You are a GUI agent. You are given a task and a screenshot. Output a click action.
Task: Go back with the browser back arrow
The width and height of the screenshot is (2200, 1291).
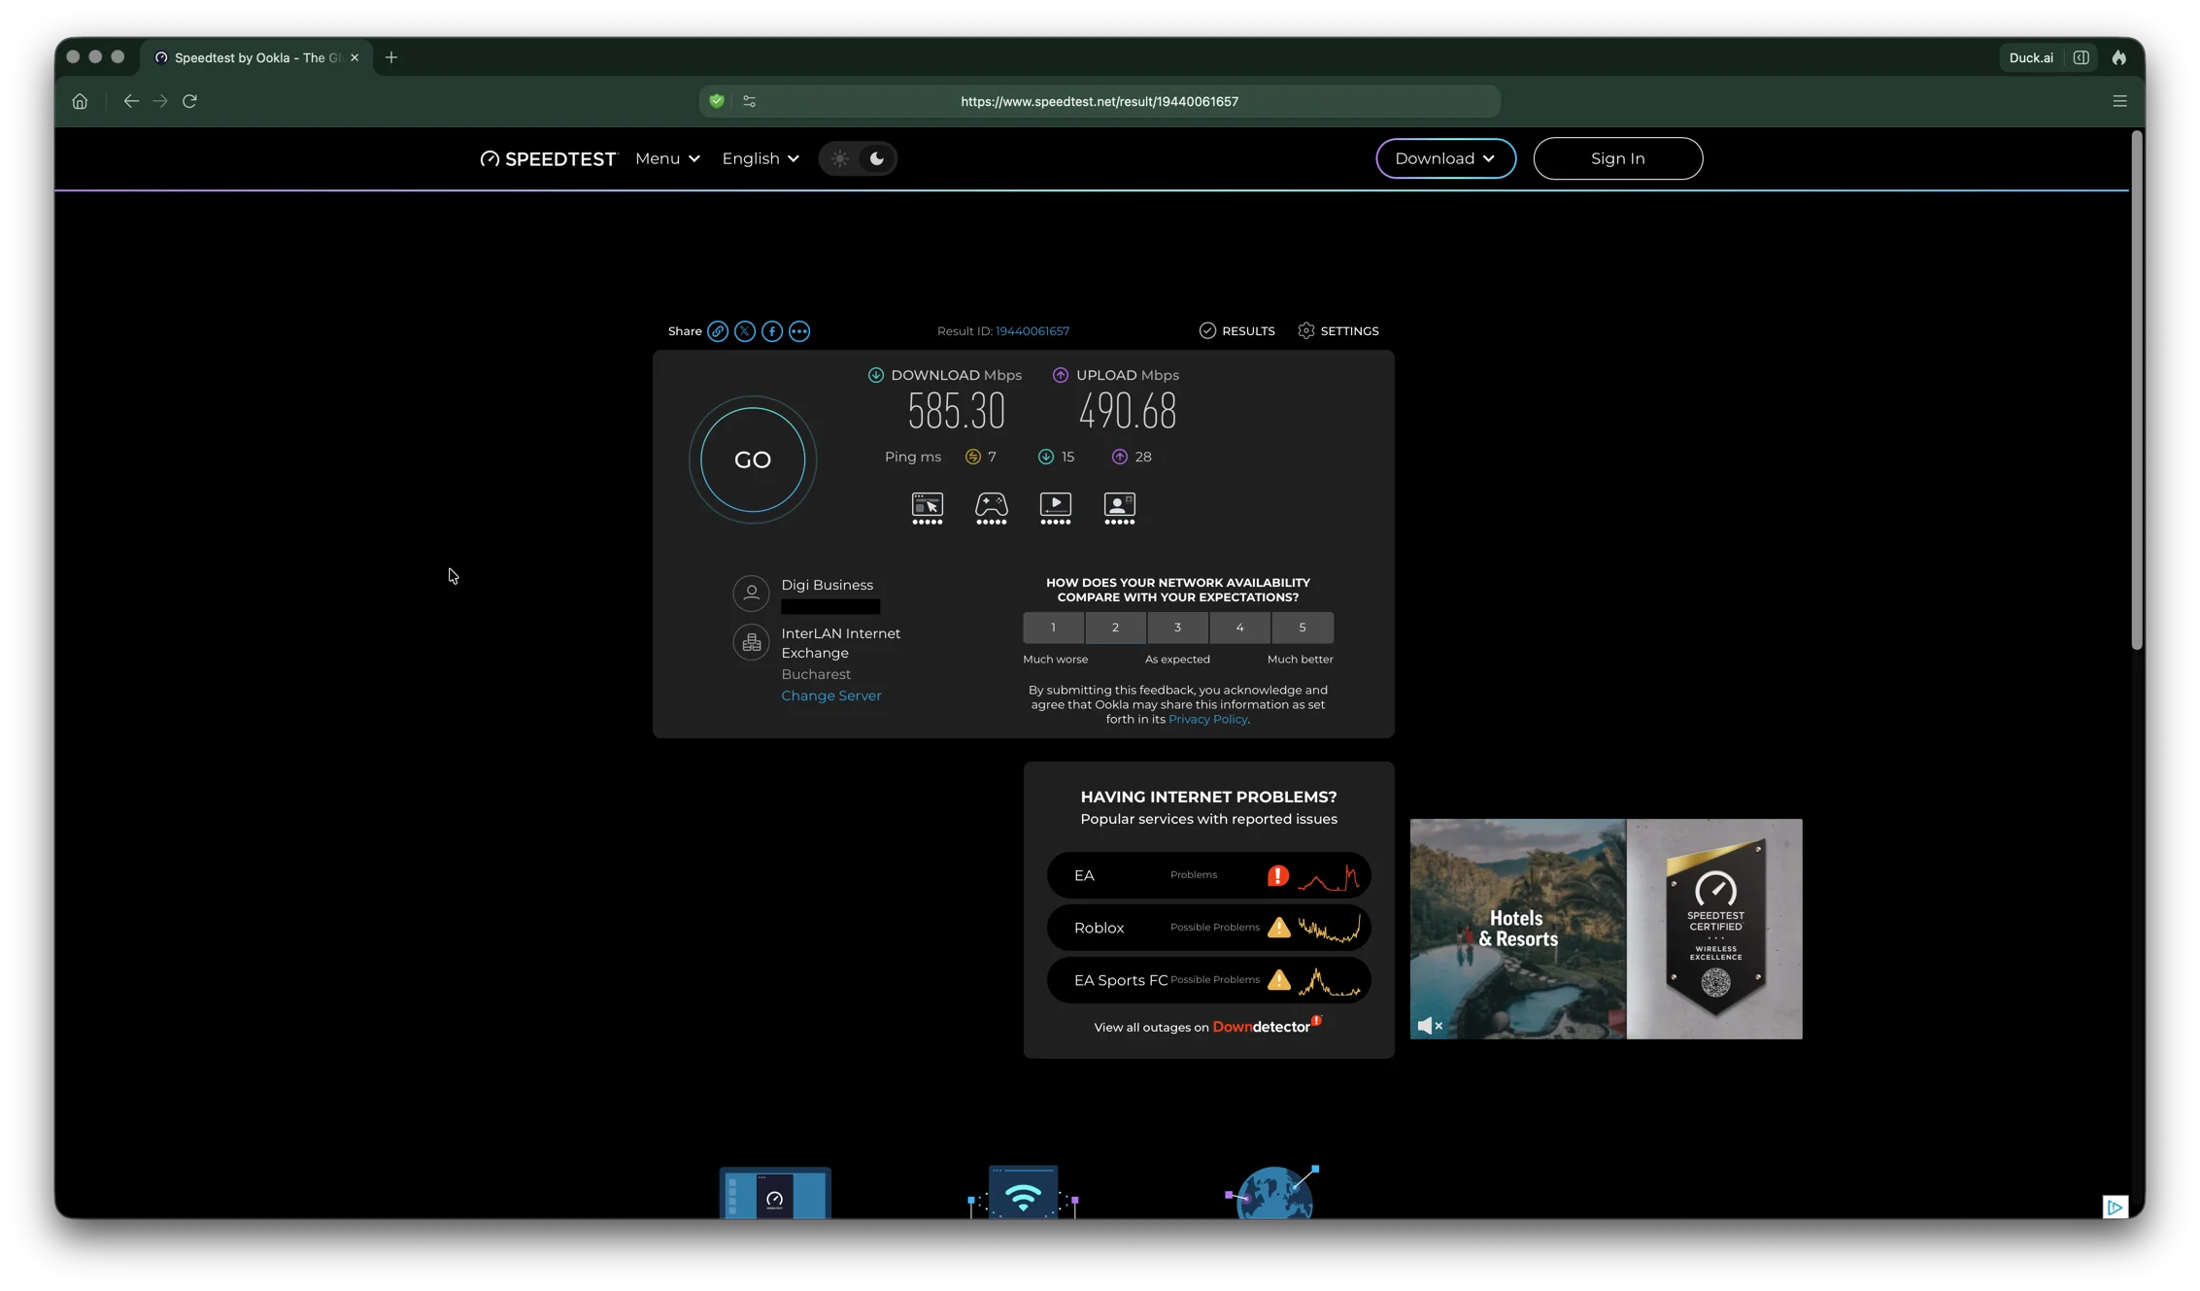(x=131, y=101)
